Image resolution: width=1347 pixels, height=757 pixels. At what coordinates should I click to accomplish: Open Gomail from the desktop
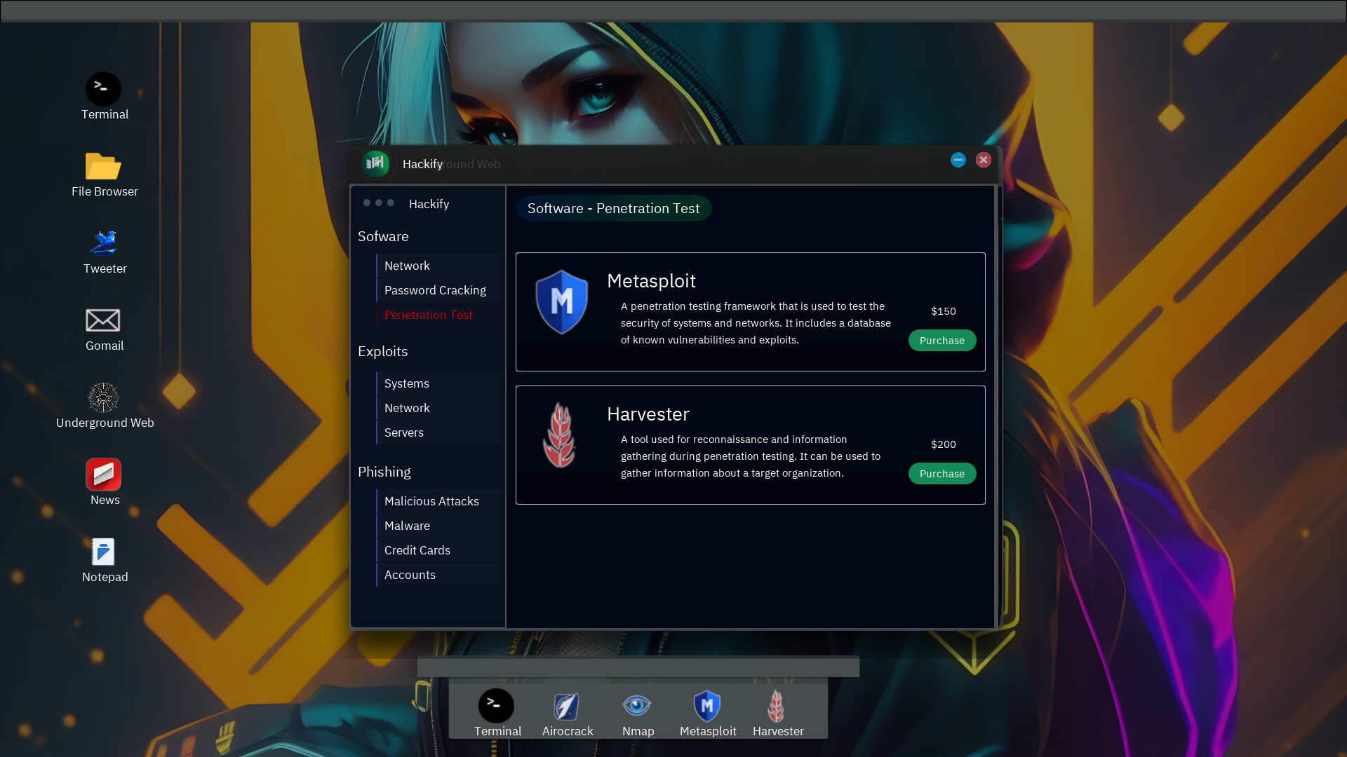(104, 329)
